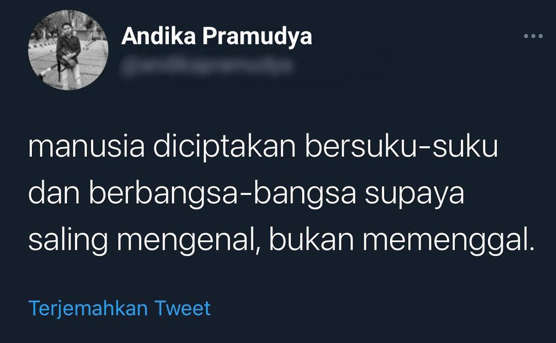Select the word diciptakan in the tweet
556x343 pixels.
(224, 147)
